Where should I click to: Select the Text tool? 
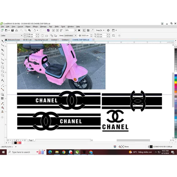point(3,80)
